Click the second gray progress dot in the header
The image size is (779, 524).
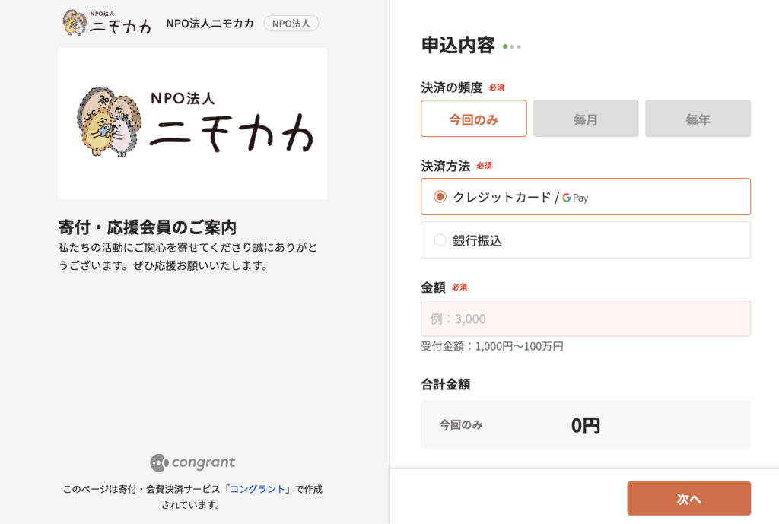512,46
